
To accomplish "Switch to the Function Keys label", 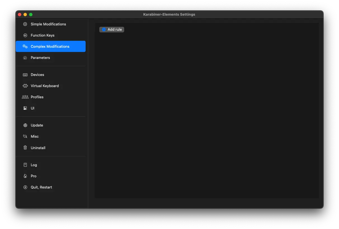I will (43, 35).
